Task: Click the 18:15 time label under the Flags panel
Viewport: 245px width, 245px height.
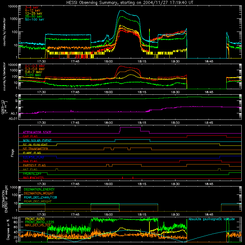Action: coord(142,184)
